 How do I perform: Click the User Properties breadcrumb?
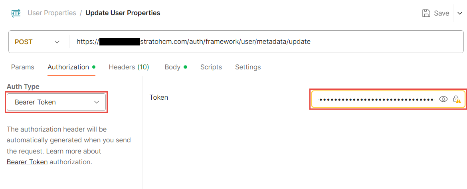[x=51, y=13]
